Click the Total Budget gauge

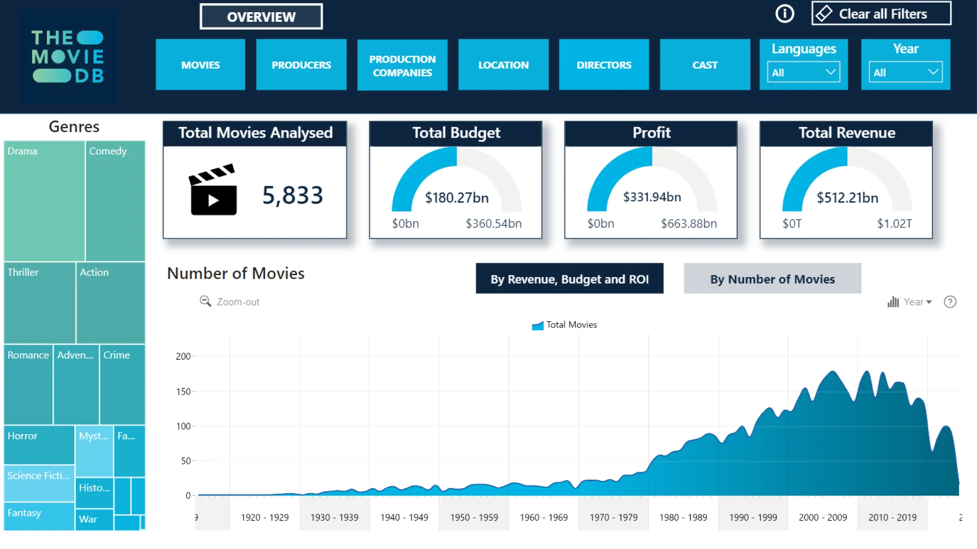coord(456,179)
